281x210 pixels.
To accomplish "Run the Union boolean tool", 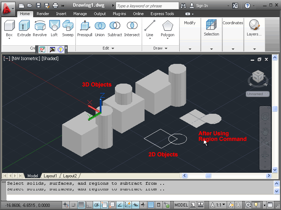I will 100,28.
